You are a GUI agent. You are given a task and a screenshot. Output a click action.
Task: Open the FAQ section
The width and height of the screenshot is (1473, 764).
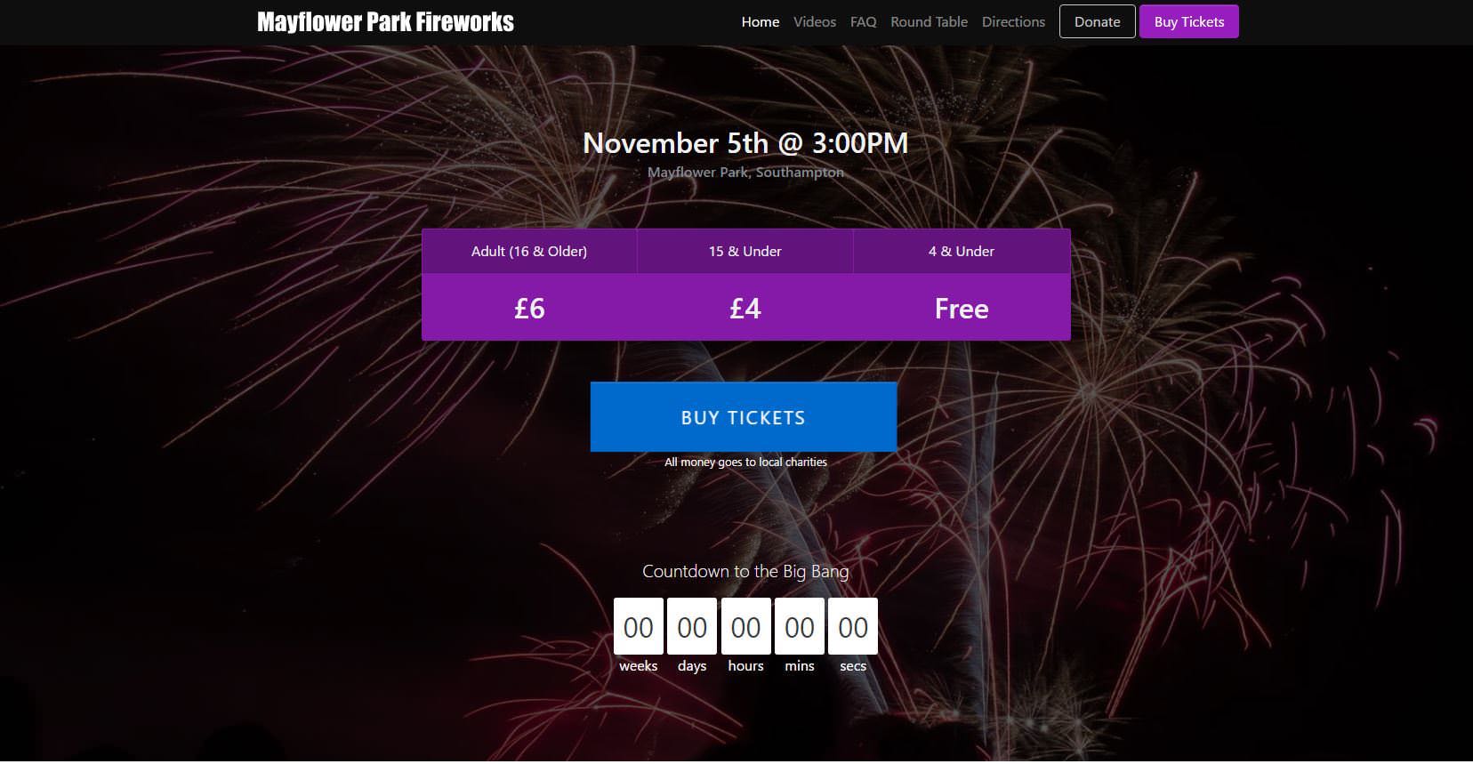coord(863,21)
